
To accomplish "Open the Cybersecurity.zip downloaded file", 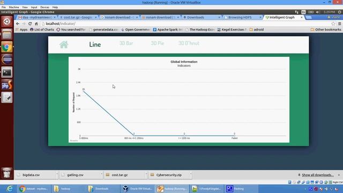I will click(169, 175).
